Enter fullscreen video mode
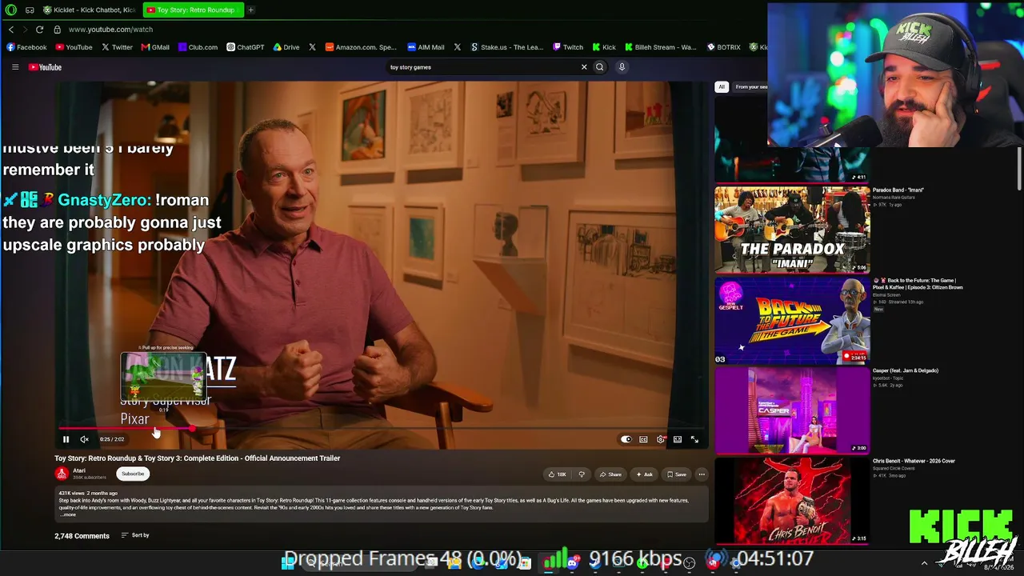The width and height of the screenshot is (1024, 576). 694,439
